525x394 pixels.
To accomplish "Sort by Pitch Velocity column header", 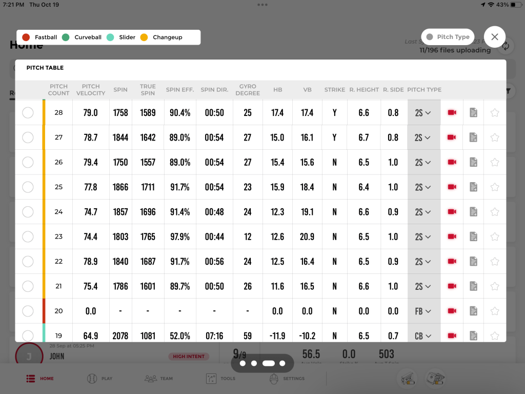I will (90, 90).
